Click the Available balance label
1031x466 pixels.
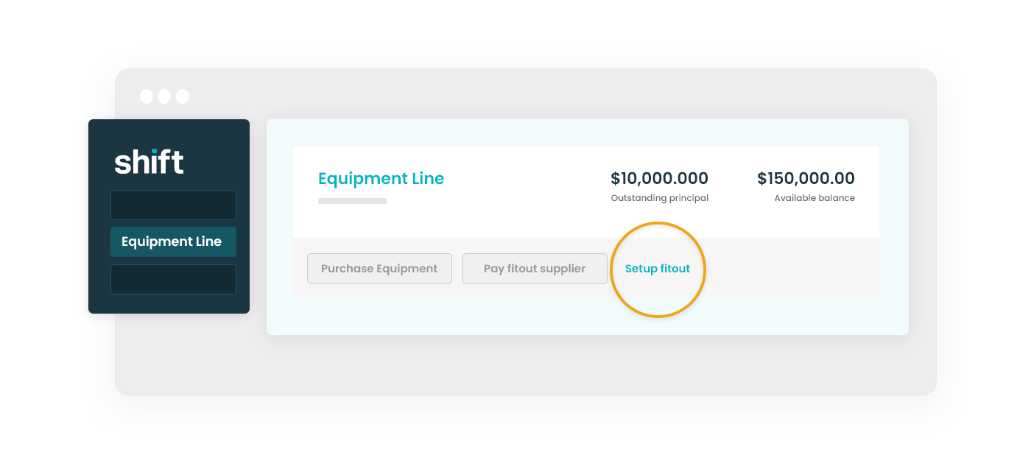coord(814,198)
